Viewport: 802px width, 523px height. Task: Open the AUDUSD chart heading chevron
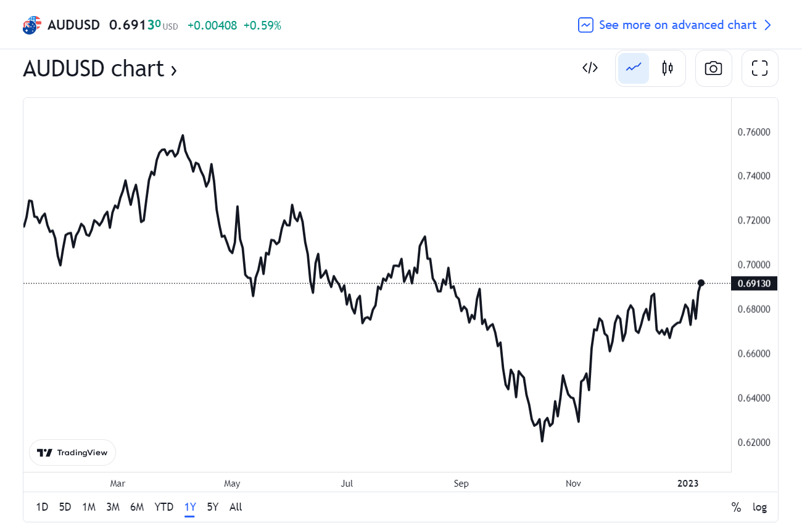coord(174,70)
